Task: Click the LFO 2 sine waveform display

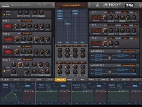Action: (96, 30)
